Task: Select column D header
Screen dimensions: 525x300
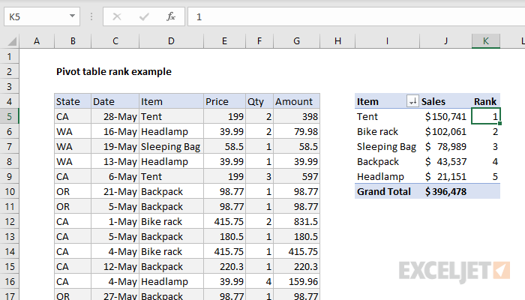Action: tap(171, 41)
